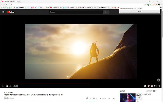This screenshot has width=163, height=102.
Task: Play the paused video
Action: click(x=3, y=86)
